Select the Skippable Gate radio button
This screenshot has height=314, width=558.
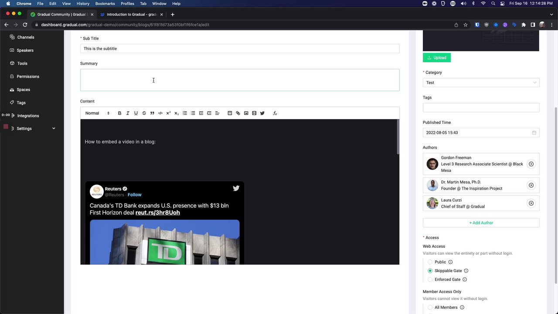[x=430, y=271]
